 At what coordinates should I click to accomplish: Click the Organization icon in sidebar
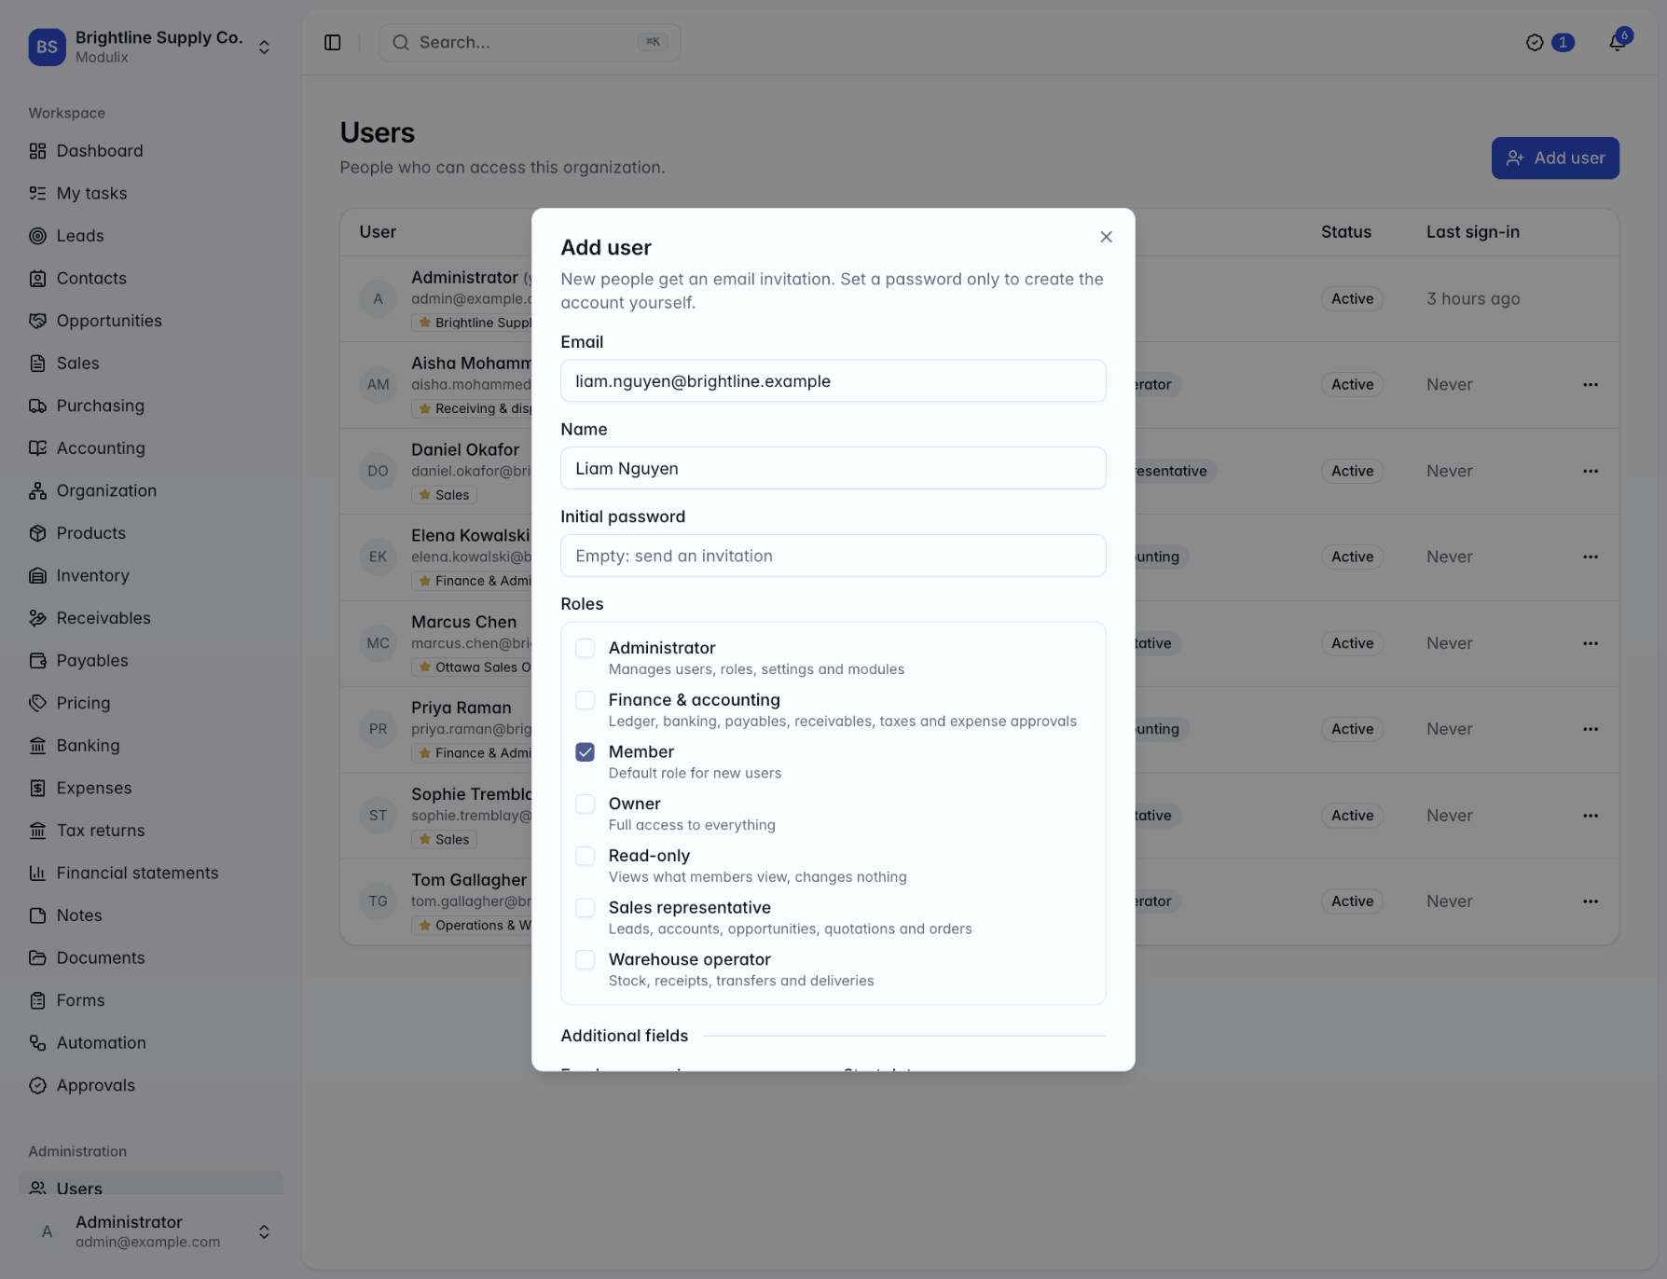37,490
